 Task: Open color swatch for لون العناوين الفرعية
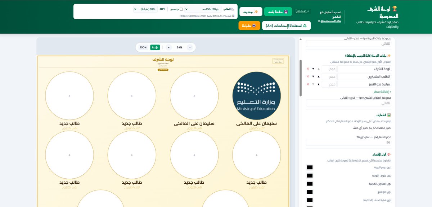click(309, 184)
